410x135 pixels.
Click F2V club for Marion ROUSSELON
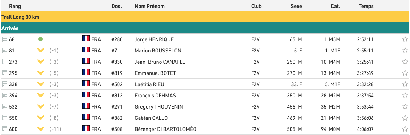click(x=255, y=51)
